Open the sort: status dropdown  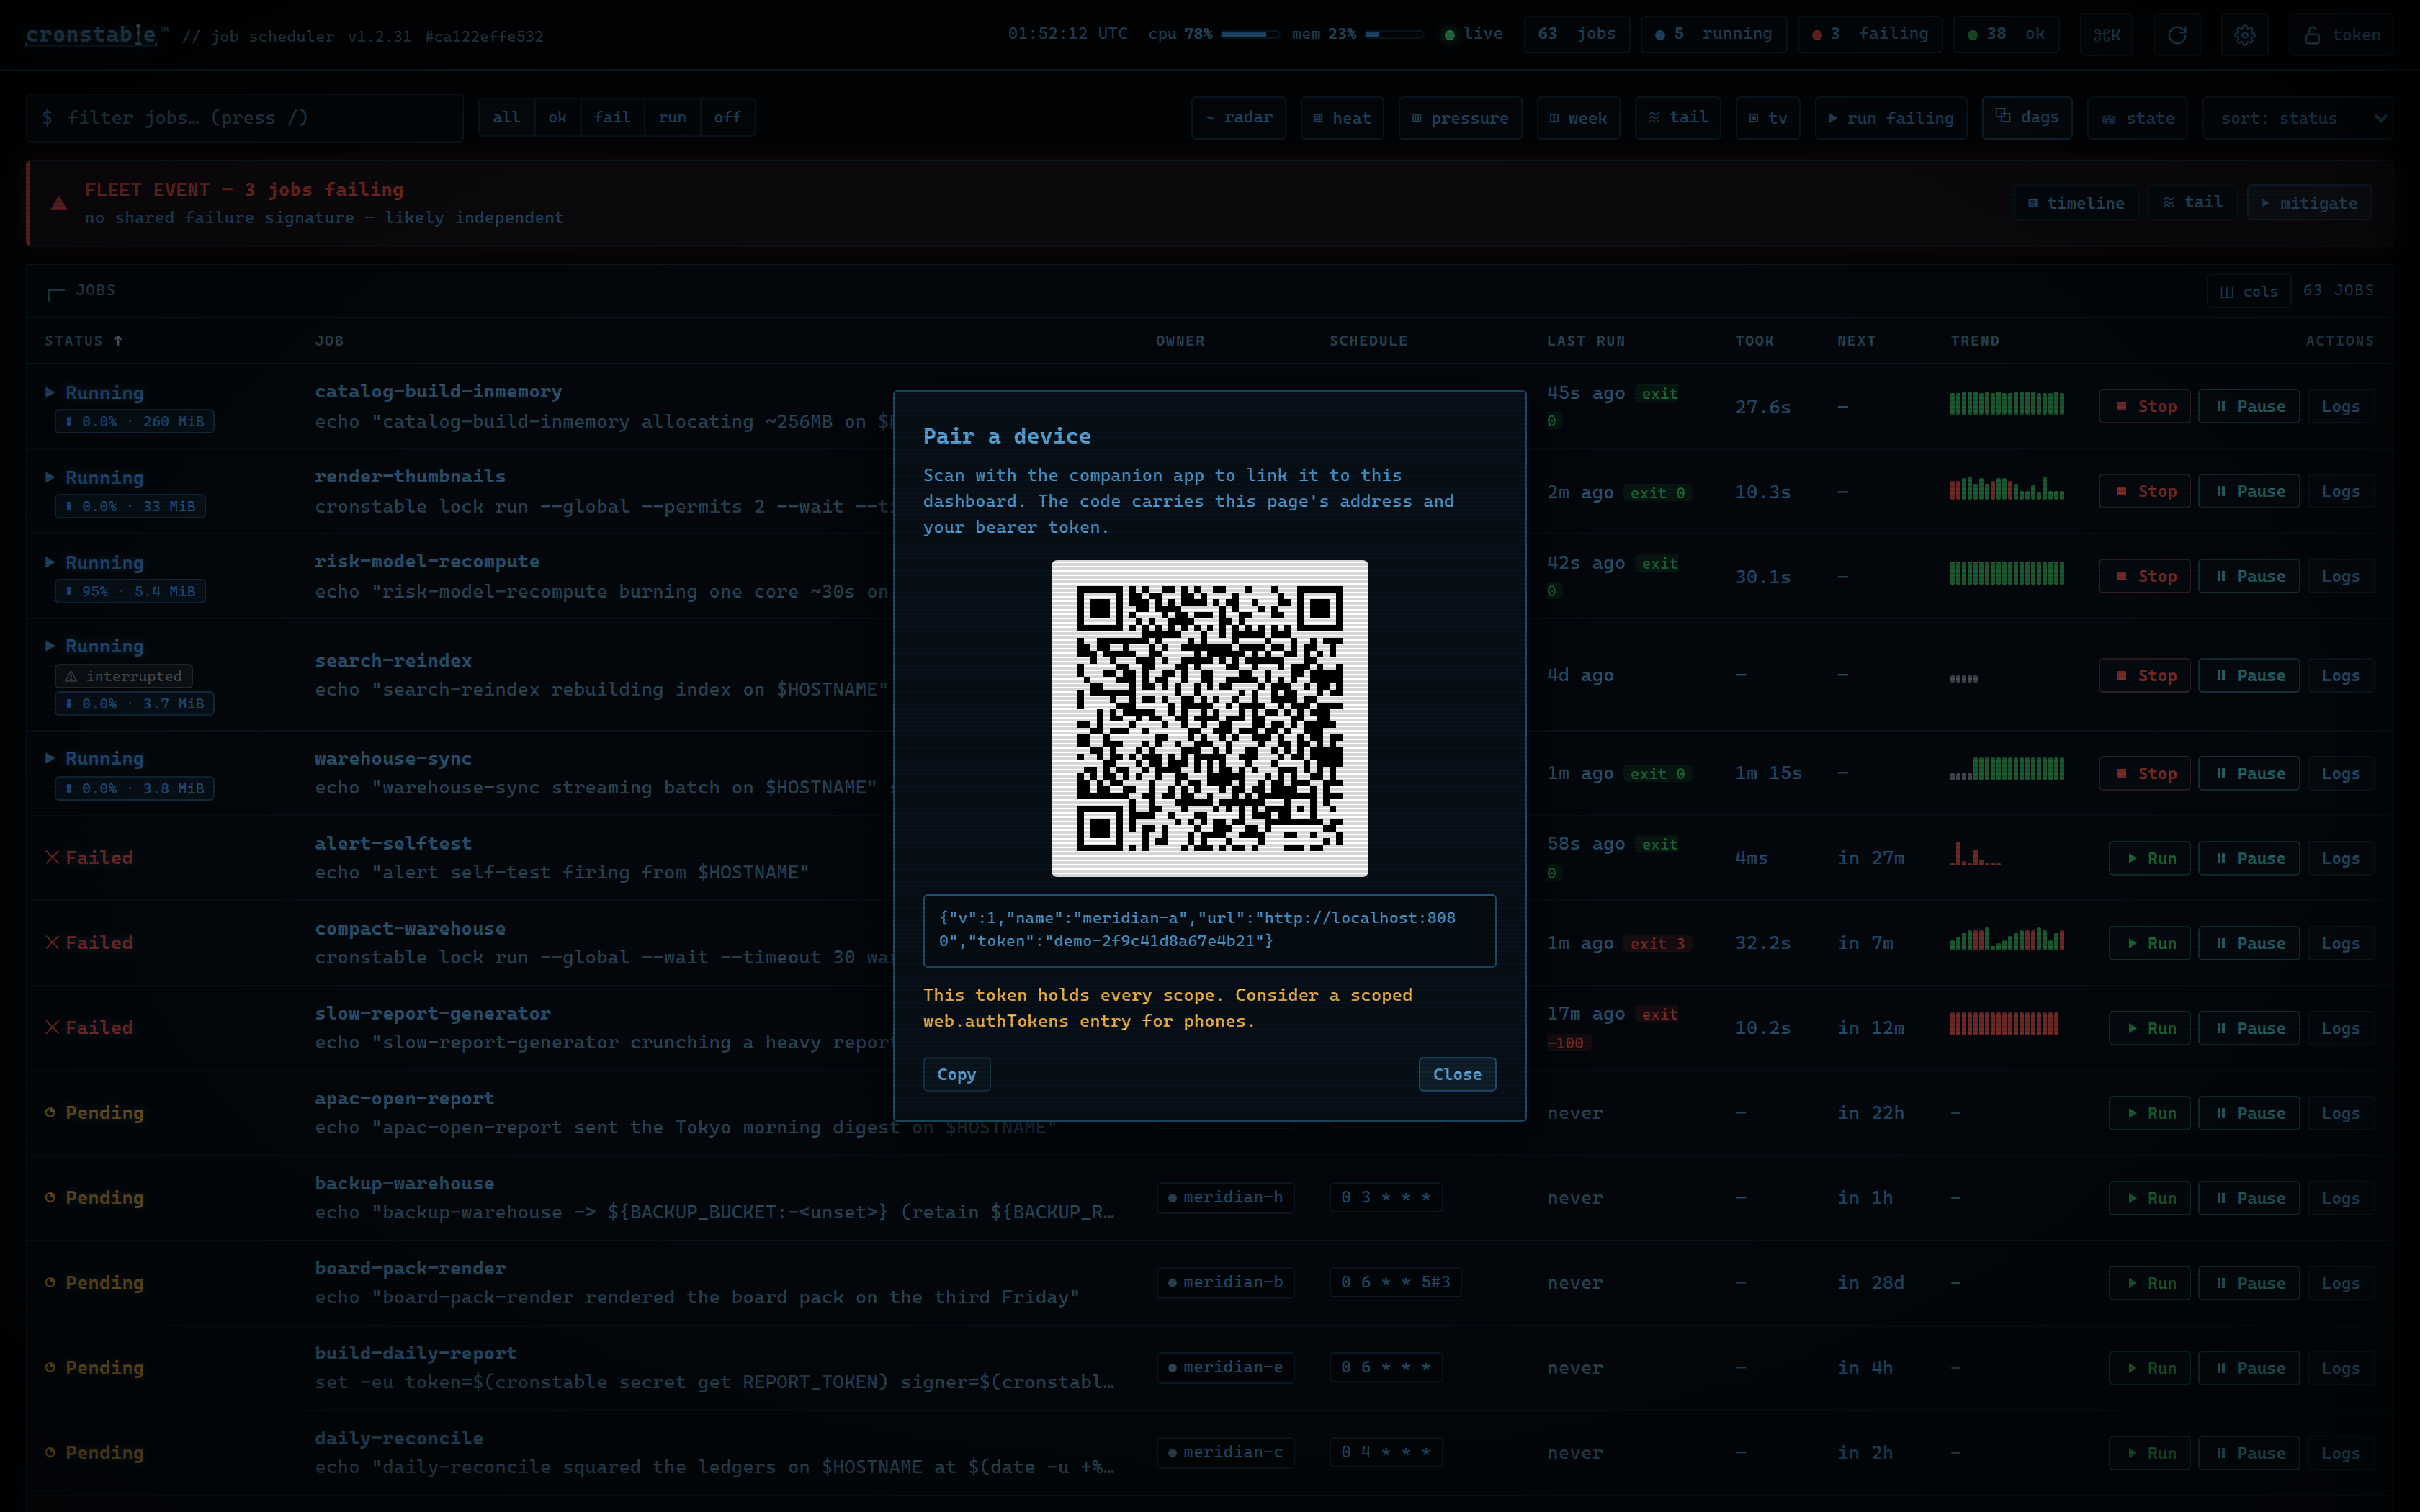pyautogui.click(x=2297, y=118)
